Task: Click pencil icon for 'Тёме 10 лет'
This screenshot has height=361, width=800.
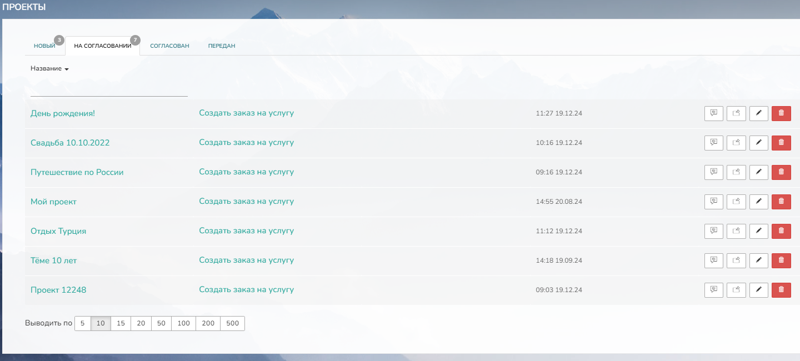Action: (x=758, y=260)
